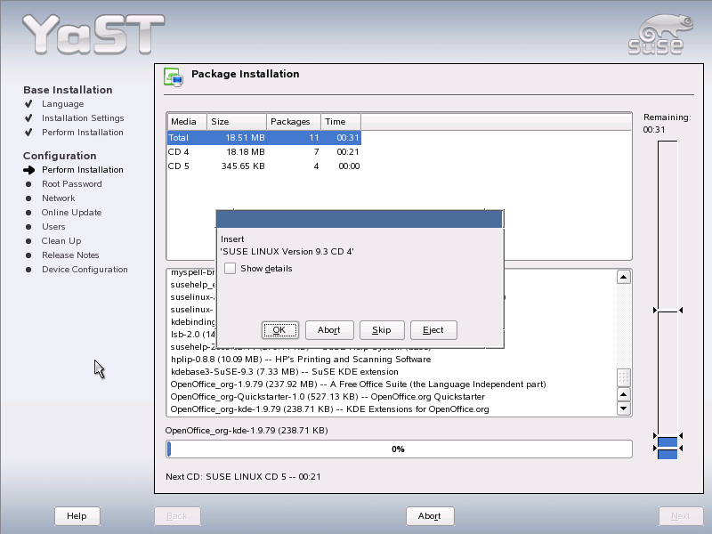This screenshot has width=712, height=534.
Task: Click the Packages column header
Action: point(294,122)
